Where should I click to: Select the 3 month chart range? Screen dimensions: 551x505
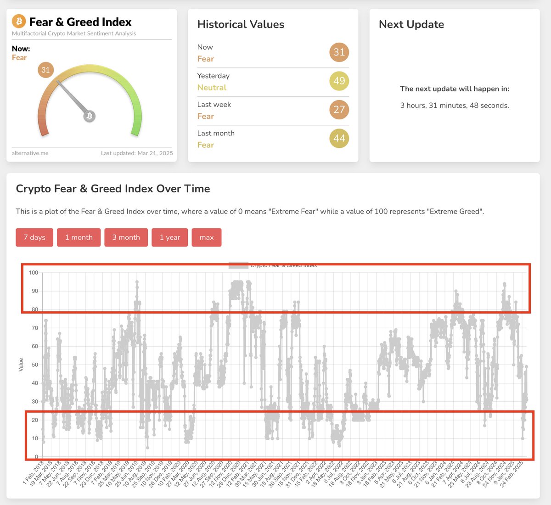click(x=126, y=237)
